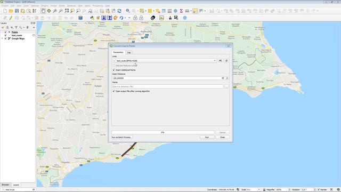
Task: Activate the Zoom Out magnifier tool
Action: pyautogui.click(x=61, y=11)
